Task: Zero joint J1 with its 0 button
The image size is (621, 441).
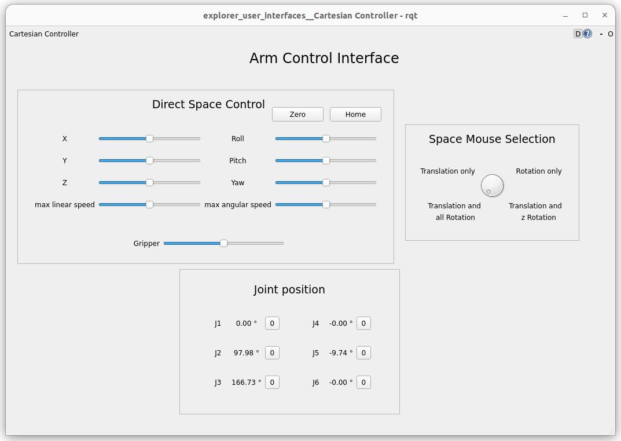Action: tap(272, 323)
